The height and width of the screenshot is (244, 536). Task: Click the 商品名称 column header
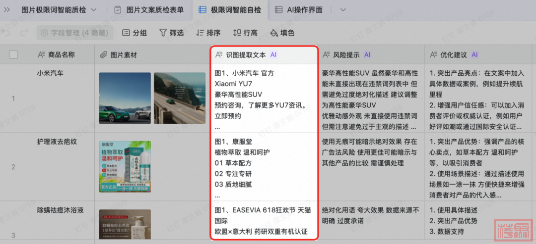pyautogui.click(x=62, y=54)
